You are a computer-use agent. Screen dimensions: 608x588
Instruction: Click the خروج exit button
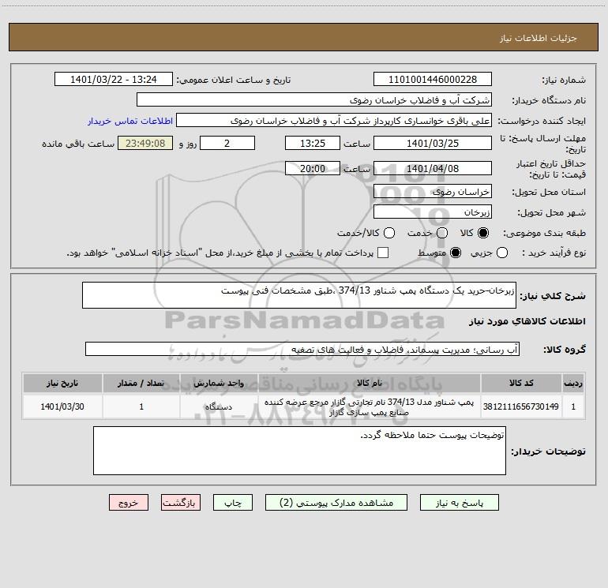pyautogui.click(x=129, y=503)
